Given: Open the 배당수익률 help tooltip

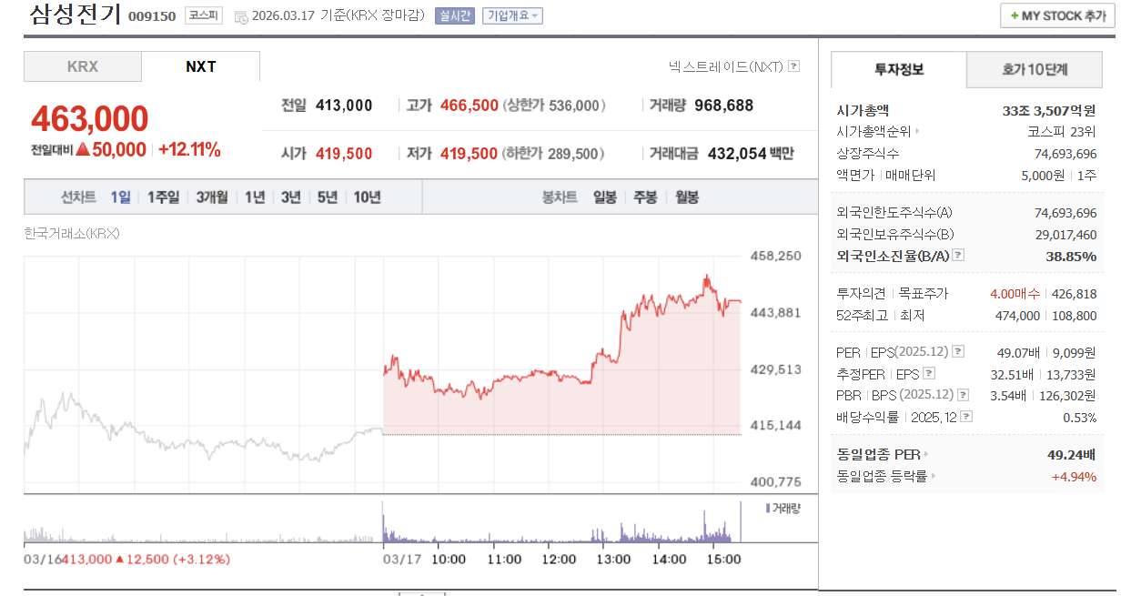Looking at the screenshot, I should point(967,416).
